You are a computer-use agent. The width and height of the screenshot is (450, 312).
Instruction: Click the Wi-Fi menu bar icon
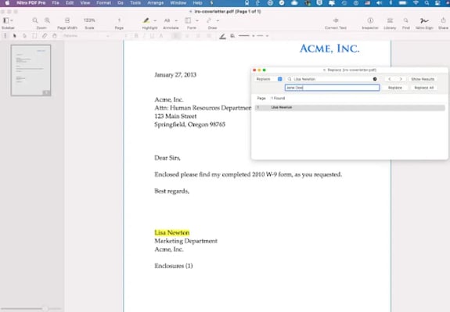tap(416, 3)
